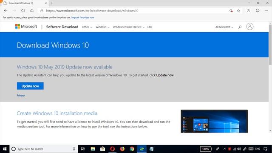
Task: Click the forward navigation arrow
Action: pos(14,11)
